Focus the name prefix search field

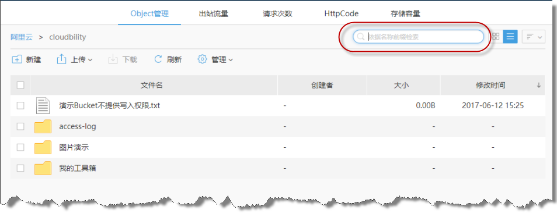point(418,37)
